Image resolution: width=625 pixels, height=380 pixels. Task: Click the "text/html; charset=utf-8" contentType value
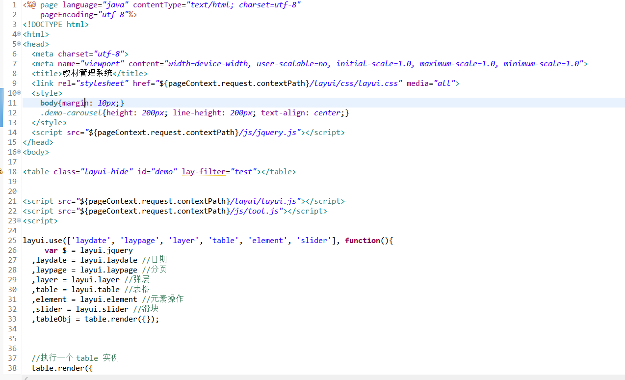point(243,4)
